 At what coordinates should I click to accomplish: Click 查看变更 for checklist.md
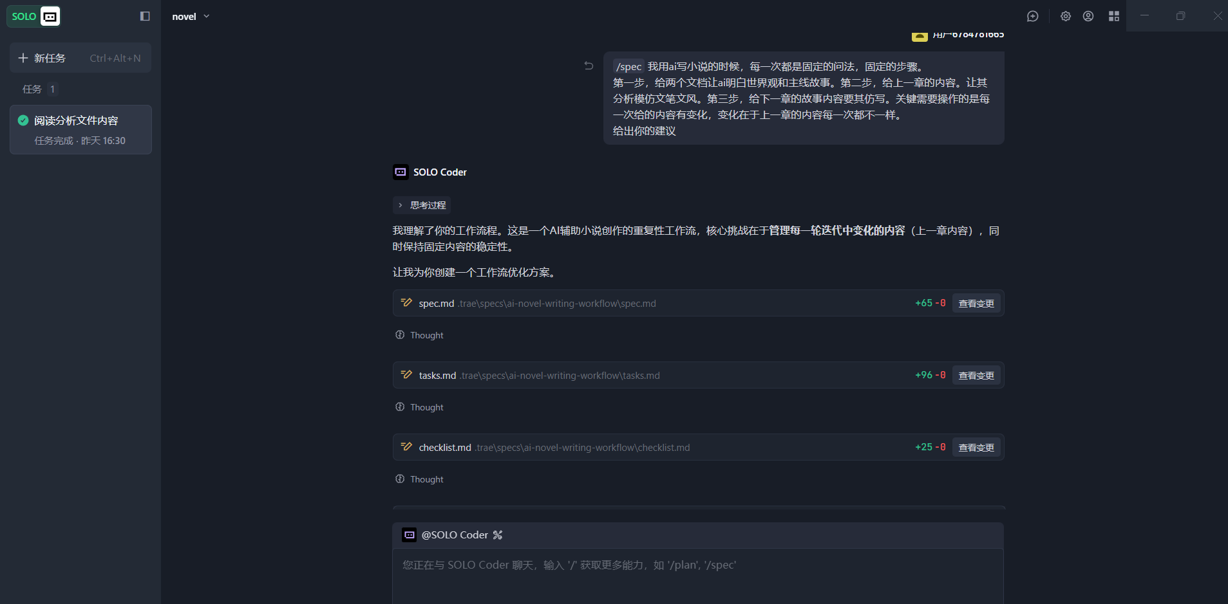(976, 448)
